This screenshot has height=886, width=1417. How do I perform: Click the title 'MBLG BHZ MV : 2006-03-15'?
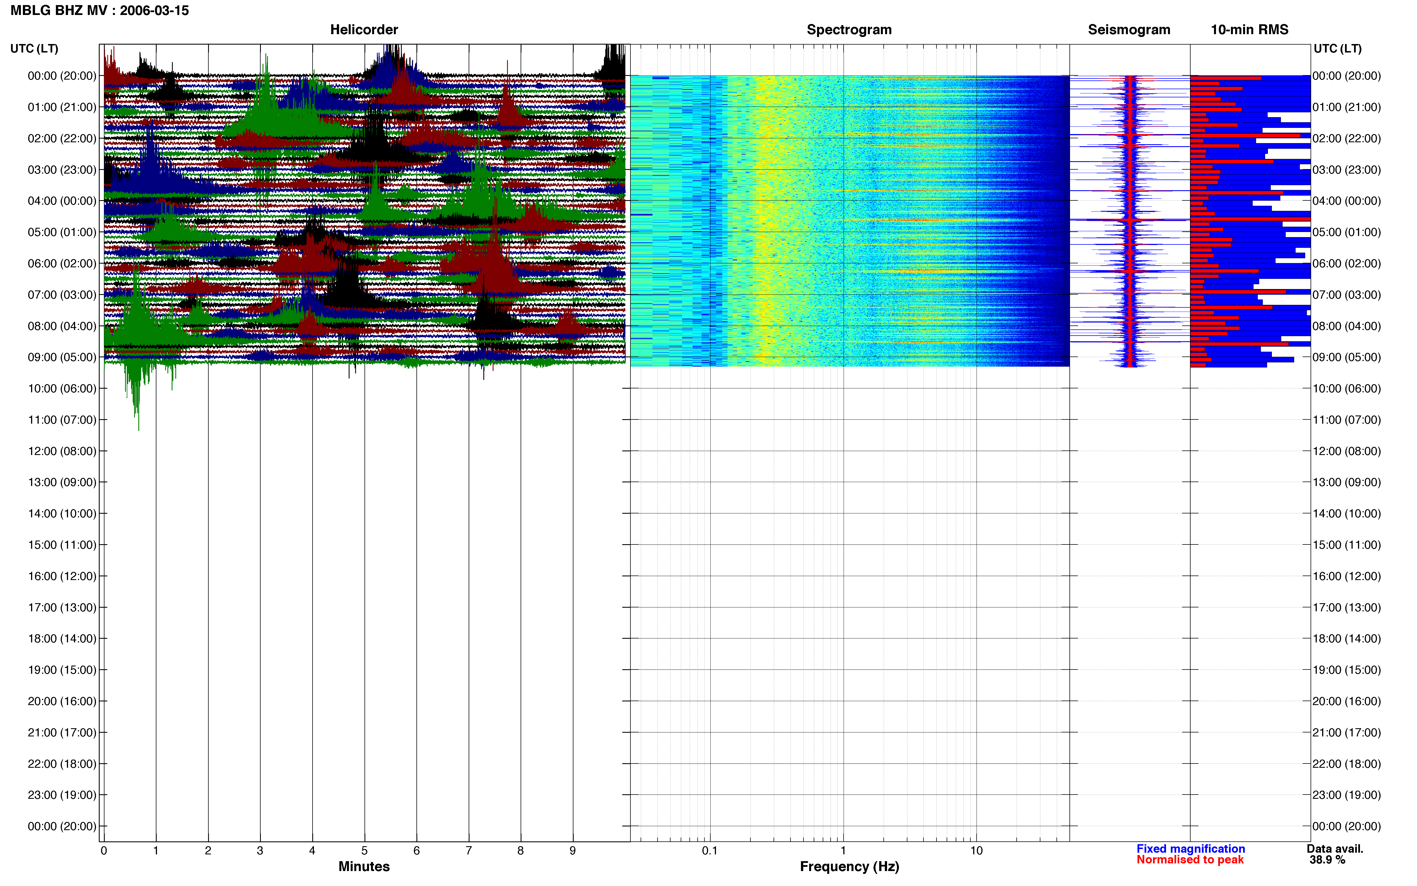(100, 10)
